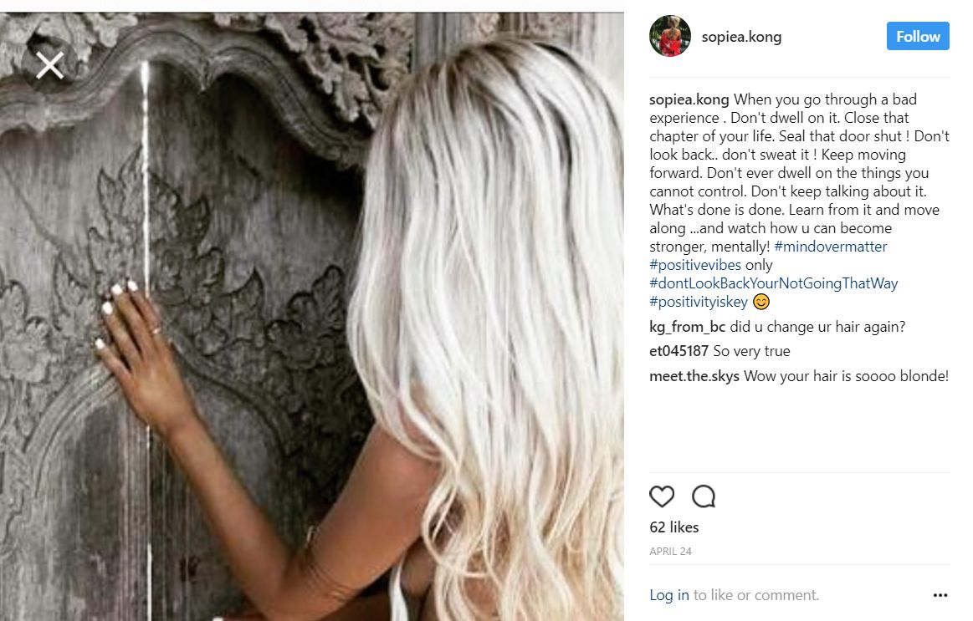Visit commenter meet.the.skys's profile
This screenshot has height=621, width=973.
coord(694,375)
